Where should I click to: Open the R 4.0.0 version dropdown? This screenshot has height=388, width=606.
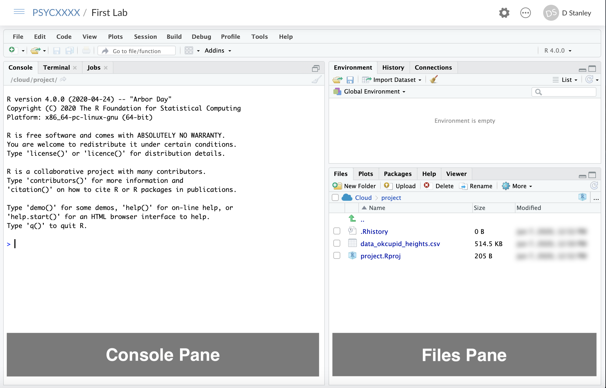click(558, 50)
